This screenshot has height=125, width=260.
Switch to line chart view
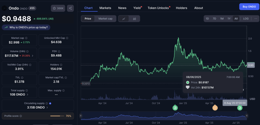point(124,19)
